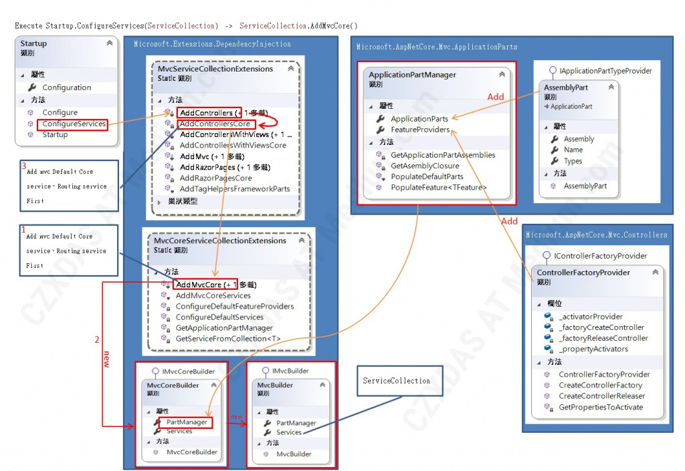Screen dimensions: 685x471
Task: Select the AddMvcCore method entry
Action: [205, 285]
